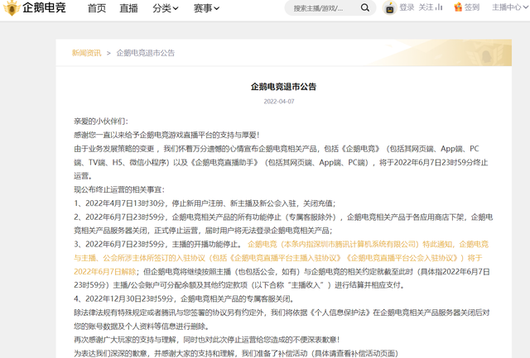Viewport: 530px width, 358px height.
Task: Click the 企鹅电竞 penguin logo icon
Action: [12, 7]
